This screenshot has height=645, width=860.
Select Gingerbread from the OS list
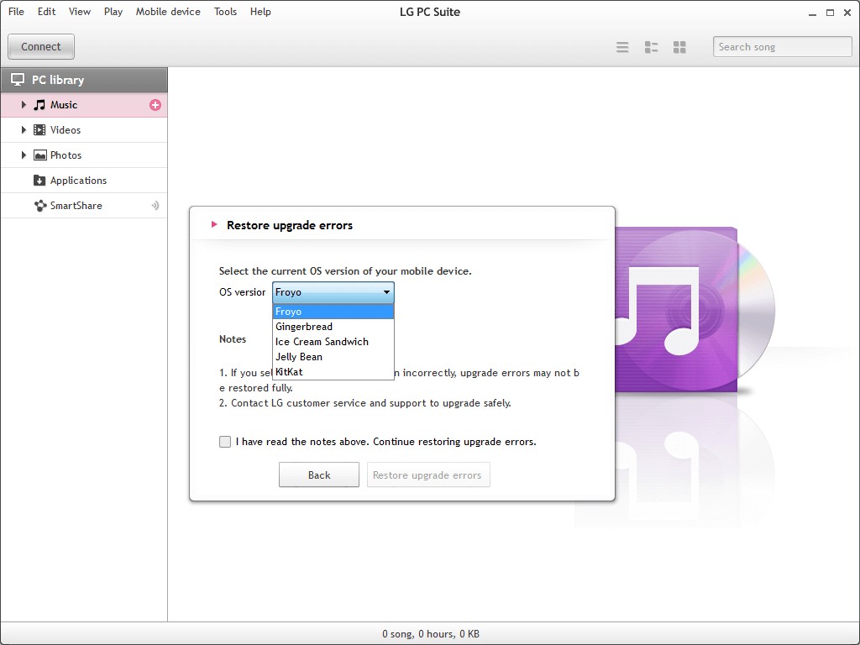(304, 327)
